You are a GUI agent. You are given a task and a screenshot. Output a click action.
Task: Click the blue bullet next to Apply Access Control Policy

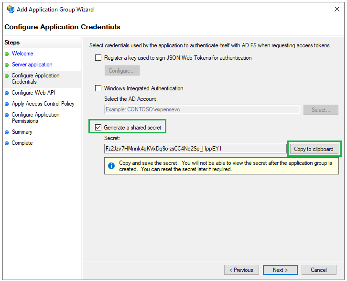pyautogui.click(x=7, y=104)
